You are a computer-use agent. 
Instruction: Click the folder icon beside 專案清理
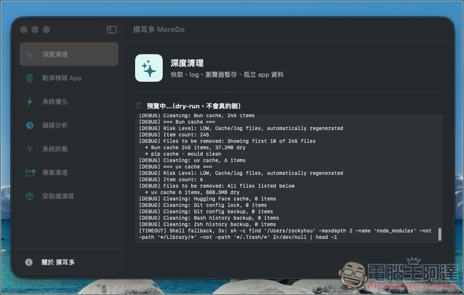click(31, 173)
